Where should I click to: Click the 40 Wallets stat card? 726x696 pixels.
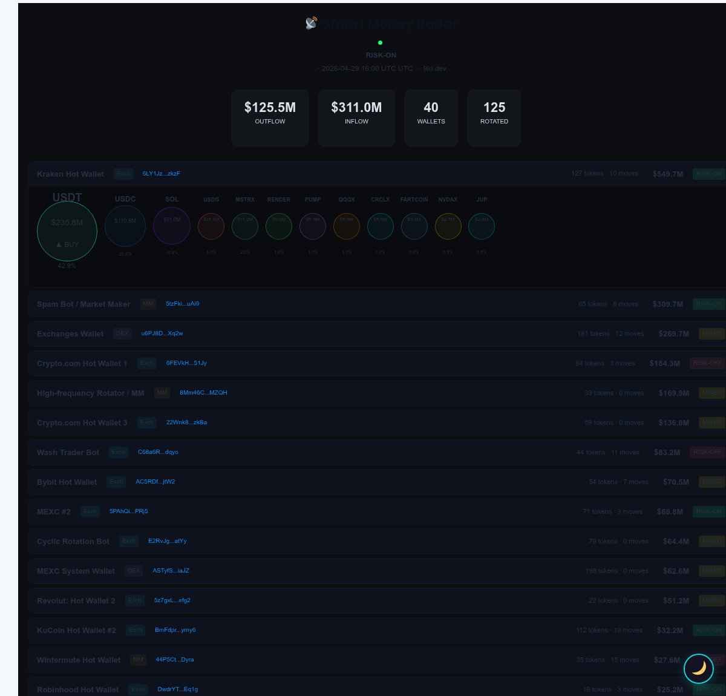431,118
